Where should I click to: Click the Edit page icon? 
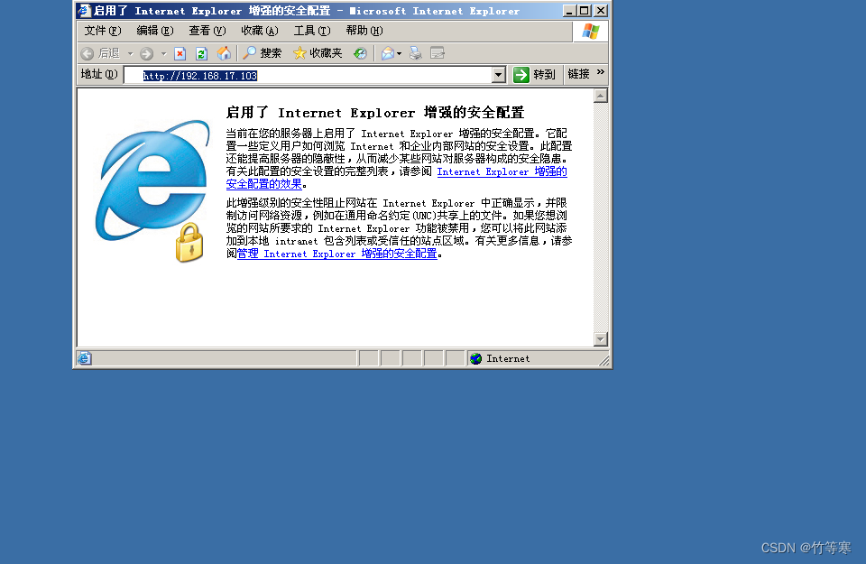(x=438, y=53)
